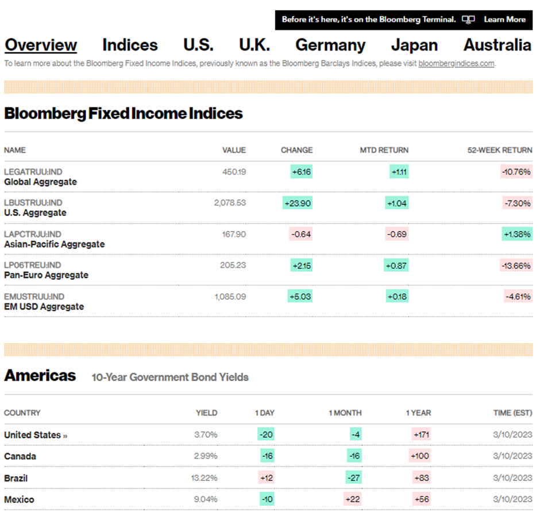540x516 pixels.
Task: Visit the bloombergindices.com link
Action: (456, 63)
